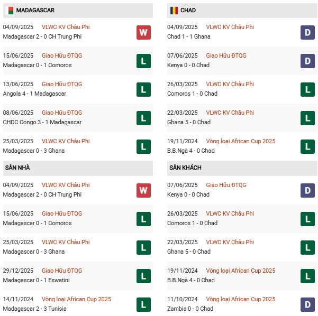Open VLWC KV Châu Phi link for Chad-Ghana
The width and height of the screenshot is (318, 316).
pyautogui.click(x=230, y=27)
